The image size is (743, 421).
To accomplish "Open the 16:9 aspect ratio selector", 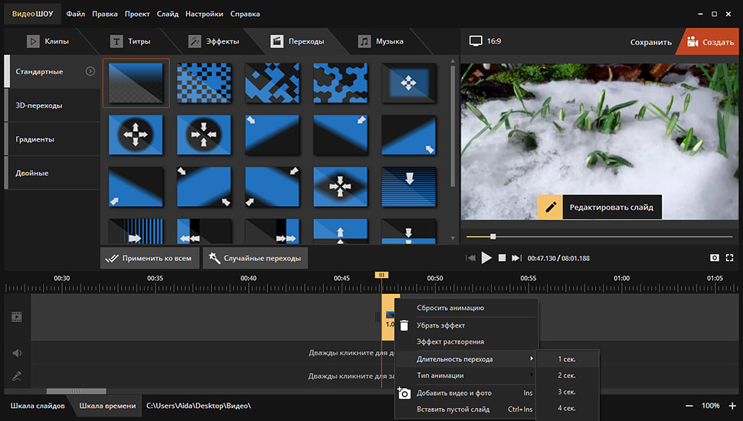I will (x=485, y=41).
